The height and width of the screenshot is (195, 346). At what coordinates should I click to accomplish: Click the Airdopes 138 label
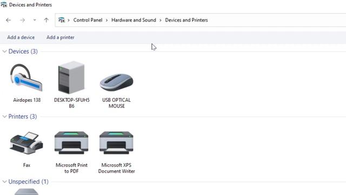26,100
